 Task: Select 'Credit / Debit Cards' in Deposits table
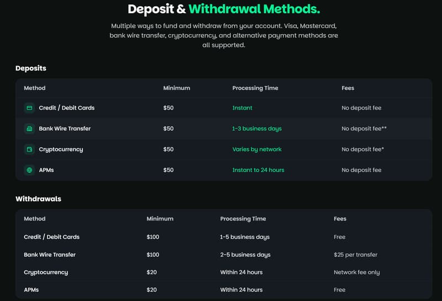tap(67, 108)
